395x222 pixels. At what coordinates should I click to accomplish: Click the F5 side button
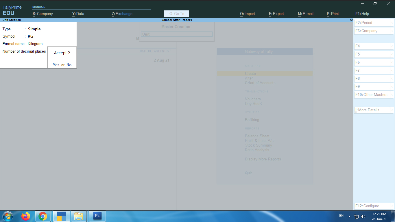pyautogui.click(x=372, y=54)
